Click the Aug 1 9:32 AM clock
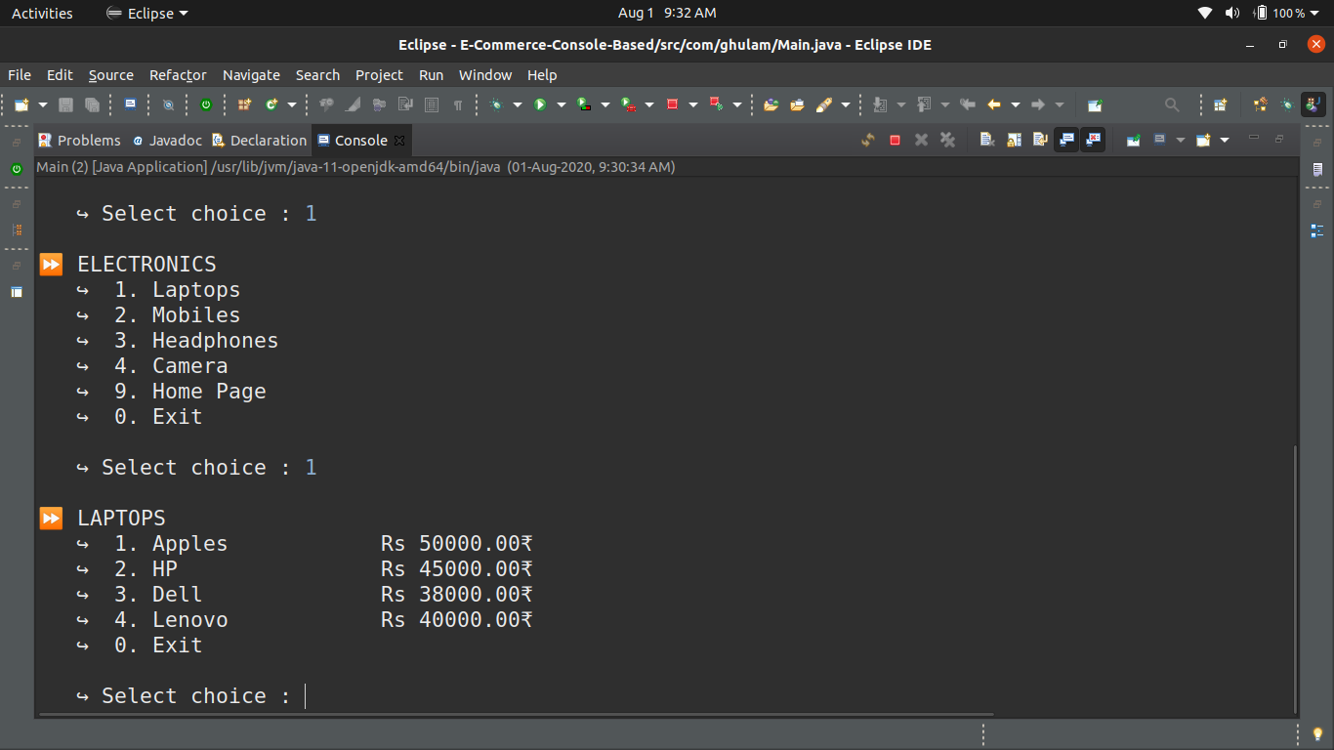The width and height of the screenshot is (1334, 750). 667,13
